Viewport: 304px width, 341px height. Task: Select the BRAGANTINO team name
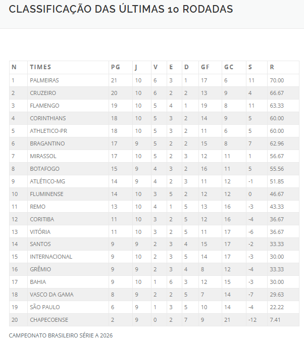(x=47, y=143)
